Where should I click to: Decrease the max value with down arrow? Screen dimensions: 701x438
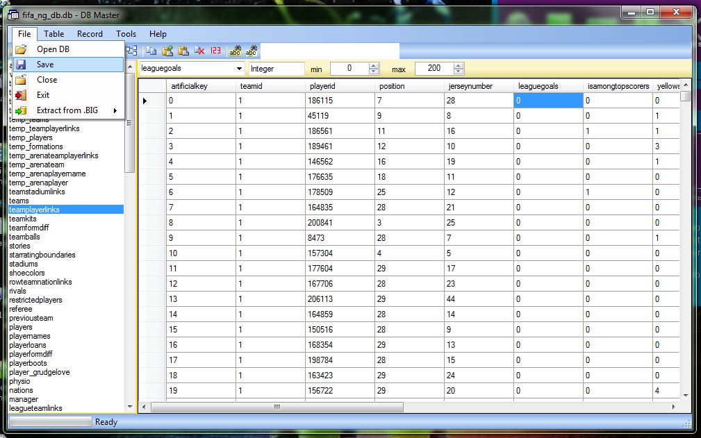(459, 71)
